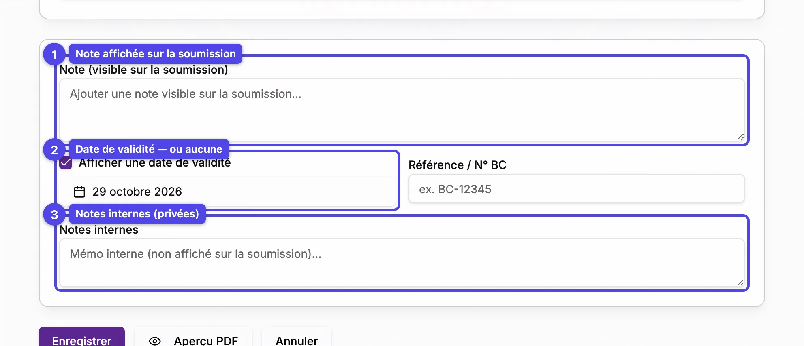
Task: Click into the Référence / N° BC field
Action: point(576,189)
